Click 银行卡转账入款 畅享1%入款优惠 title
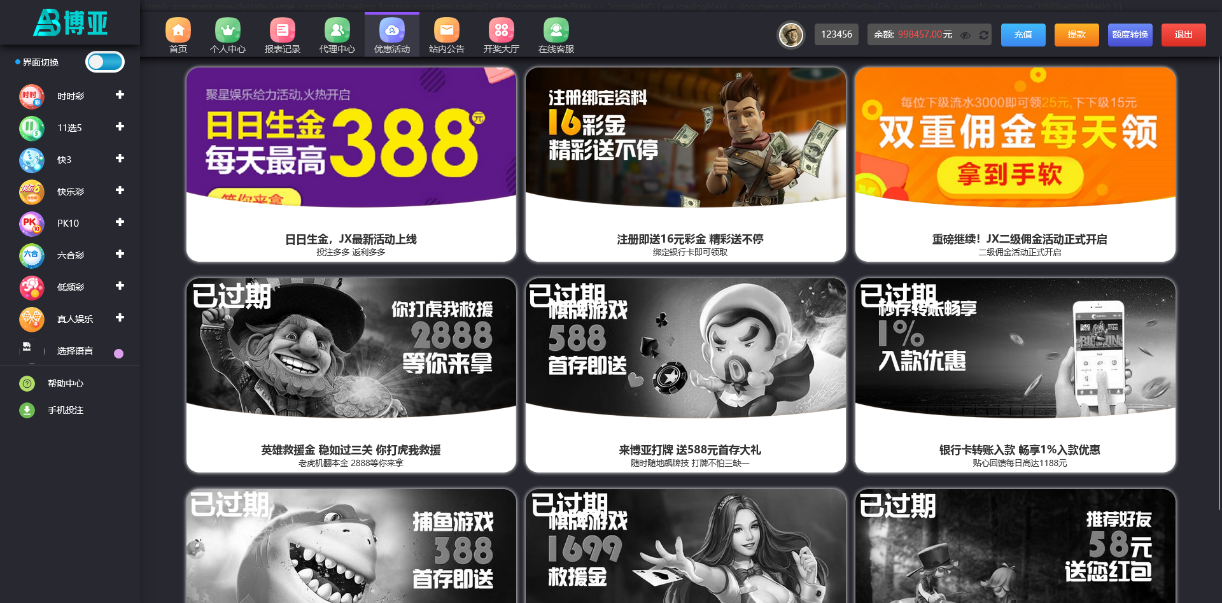 (x=1020, y=450)
